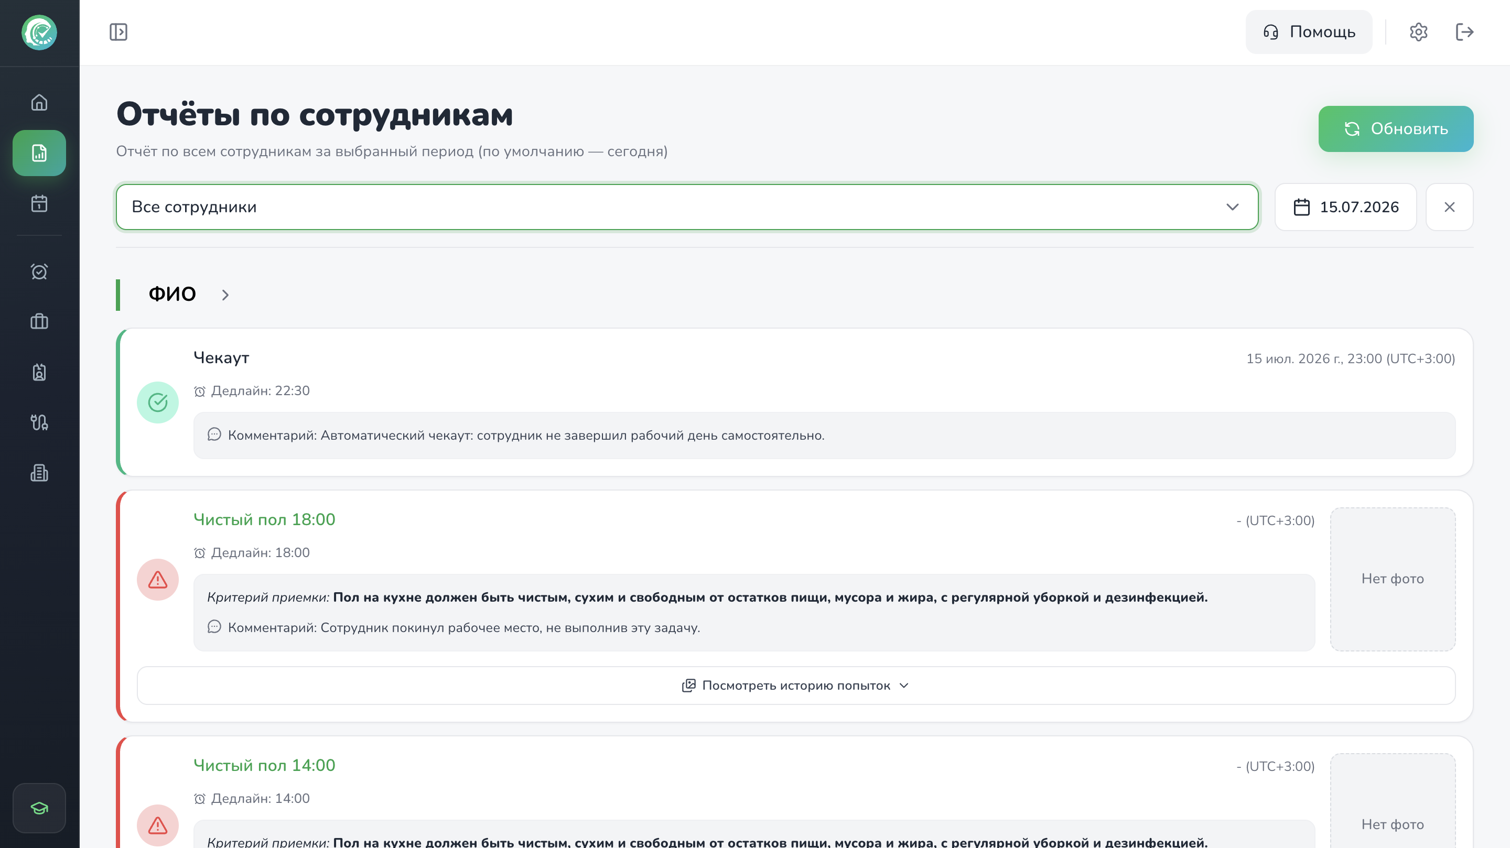
Task: Click the Чекаут card title
Action: click(222, 358)
